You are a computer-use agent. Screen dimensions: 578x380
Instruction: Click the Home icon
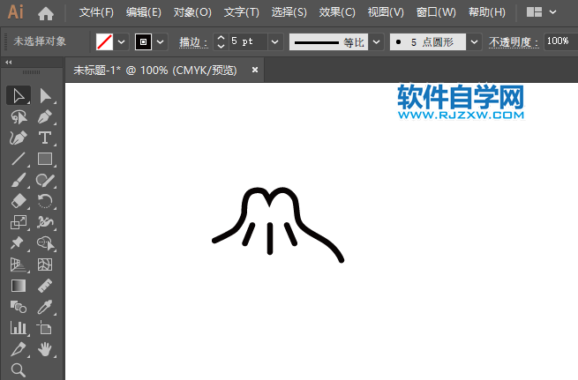point(46,13)
